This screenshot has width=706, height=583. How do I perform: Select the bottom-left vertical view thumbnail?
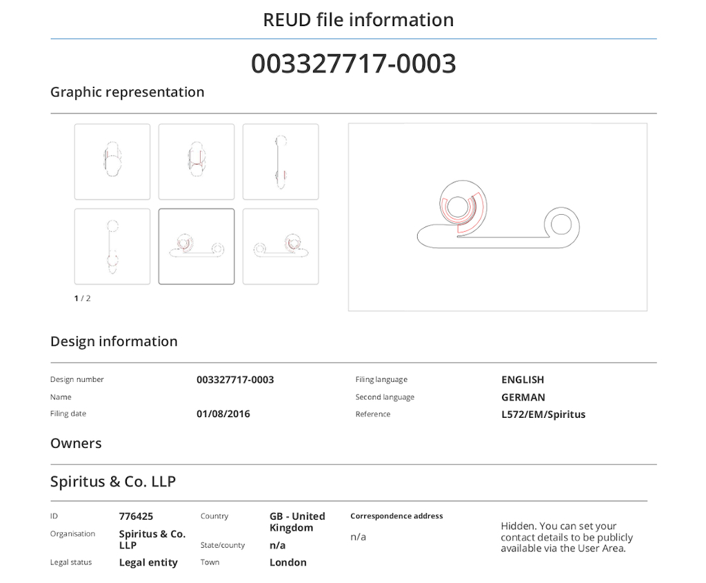coord(112,246)
